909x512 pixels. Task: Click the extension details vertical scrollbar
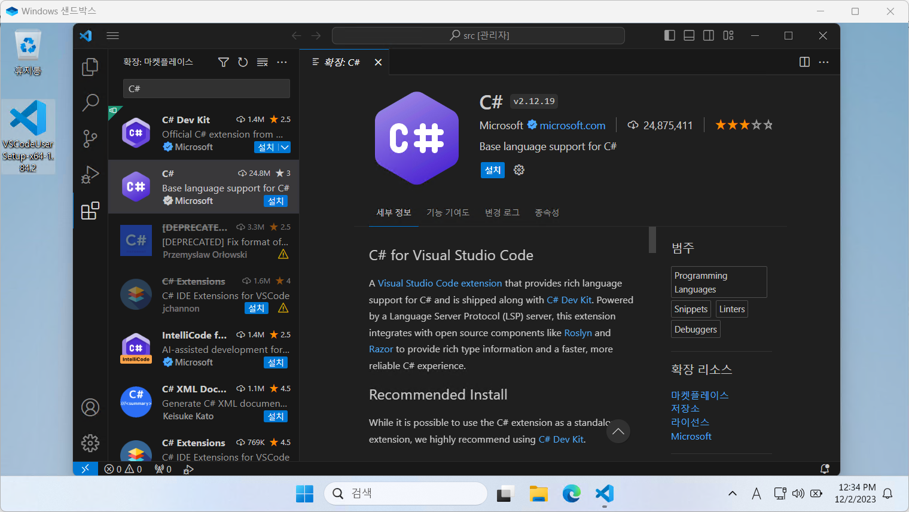point(652,240)
